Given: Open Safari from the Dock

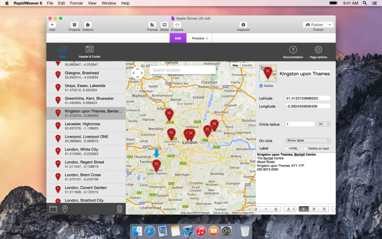Looking at the screenshot, I should tap(150, 231).
